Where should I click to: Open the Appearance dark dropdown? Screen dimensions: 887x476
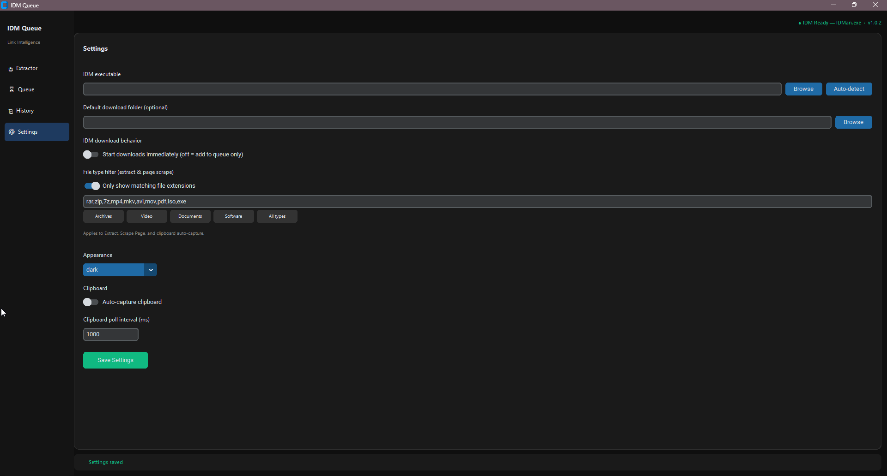120,270
